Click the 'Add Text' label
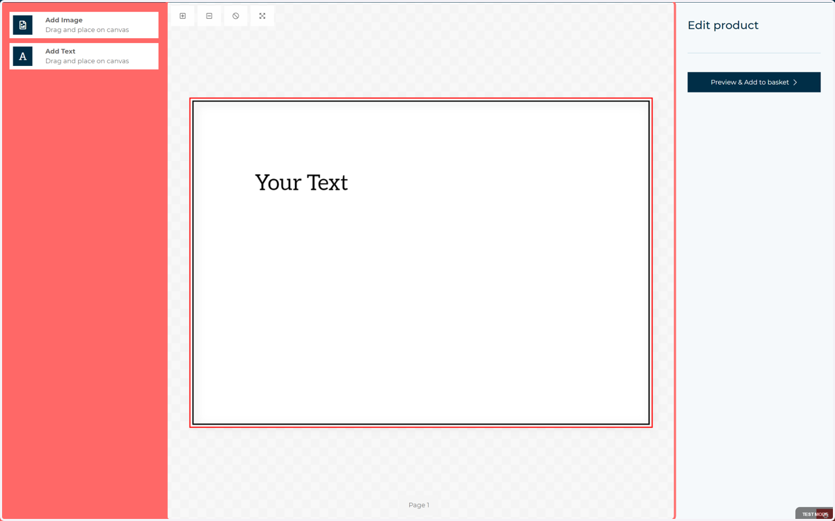The height and width of the screenshot is (521, 835). (x=61, y=51)
